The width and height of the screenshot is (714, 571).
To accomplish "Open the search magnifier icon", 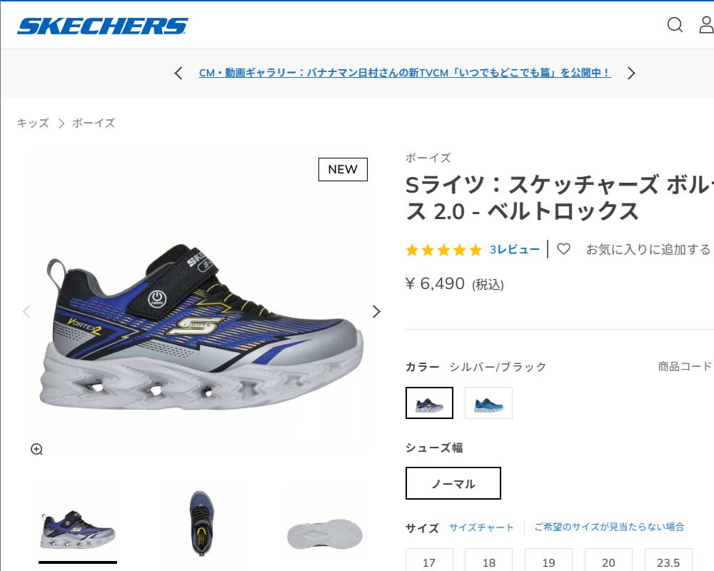I will (x=675, y=24).
